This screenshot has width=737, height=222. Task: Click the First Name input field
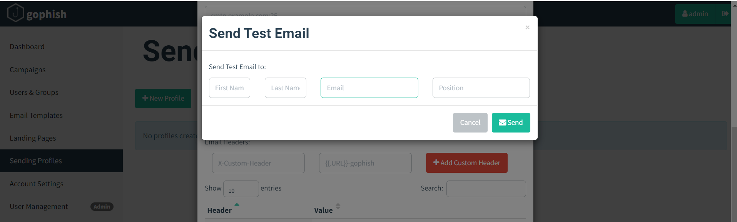[x=229, y=88]
